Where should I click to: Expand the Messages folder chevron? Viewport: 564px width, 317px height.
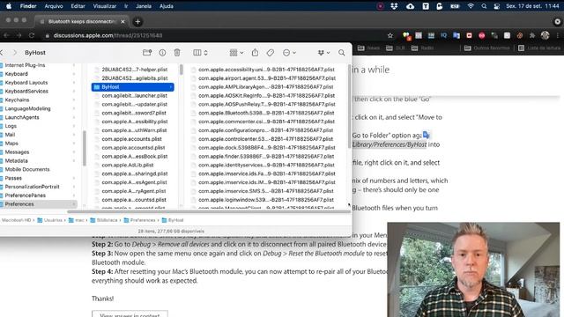tap(74, 152)
